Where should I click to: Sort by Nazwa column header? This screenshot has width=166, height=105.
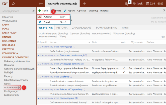coord(70,42)
